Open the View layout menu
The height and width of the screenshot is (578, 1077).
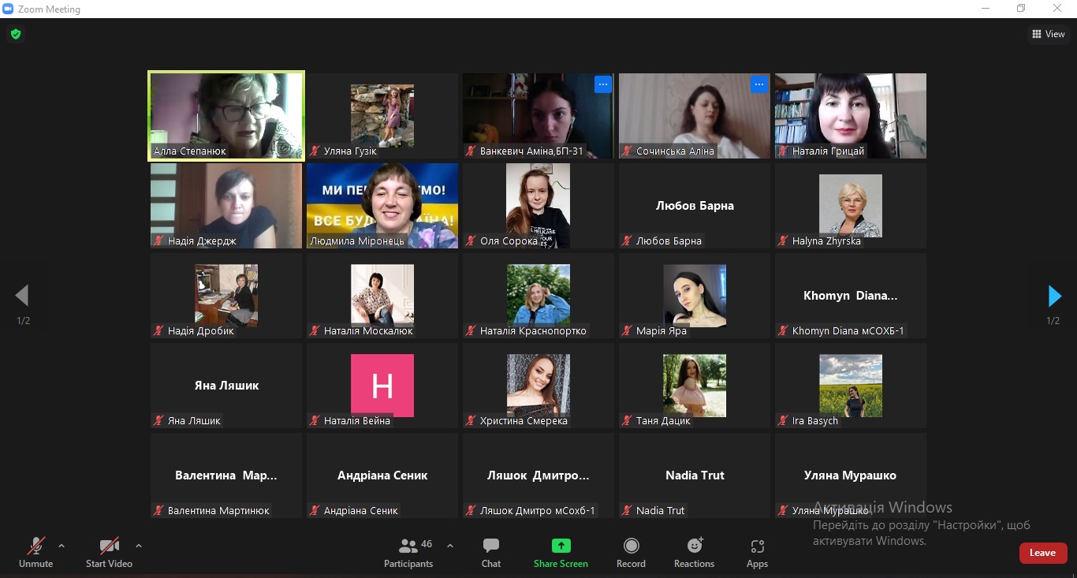point(1049,34)
